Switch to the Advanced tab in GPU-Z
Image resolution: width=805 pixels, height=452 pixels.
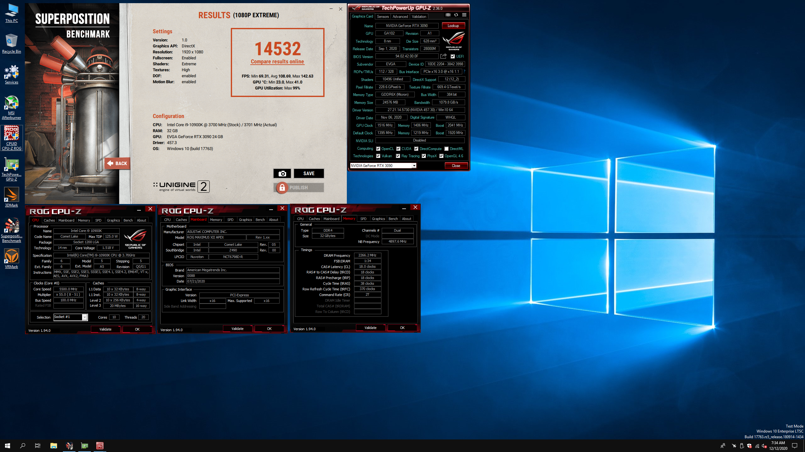400,17
